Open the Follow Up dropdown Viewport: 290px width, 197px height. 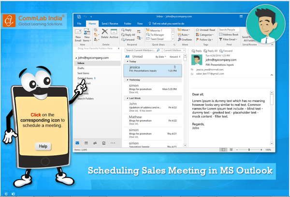pos(204,39)
